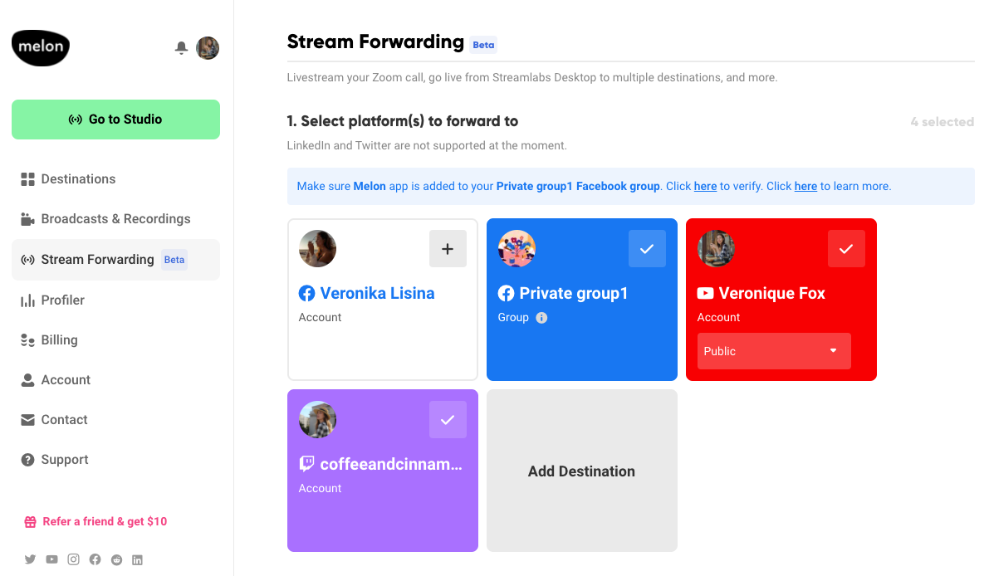Viewport: 989px width, 576px height.
Task: Go to Destinations page
Action: coord(115,179)
